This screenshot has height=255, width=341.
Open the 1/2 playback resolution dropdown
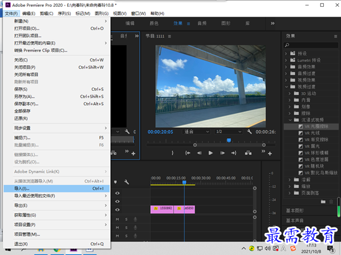click(228, 131)
